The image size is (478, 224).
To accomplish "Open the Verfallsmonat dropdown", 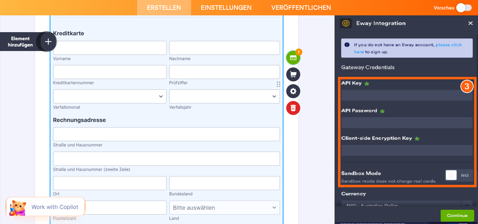I will click(x=110, y=96).
